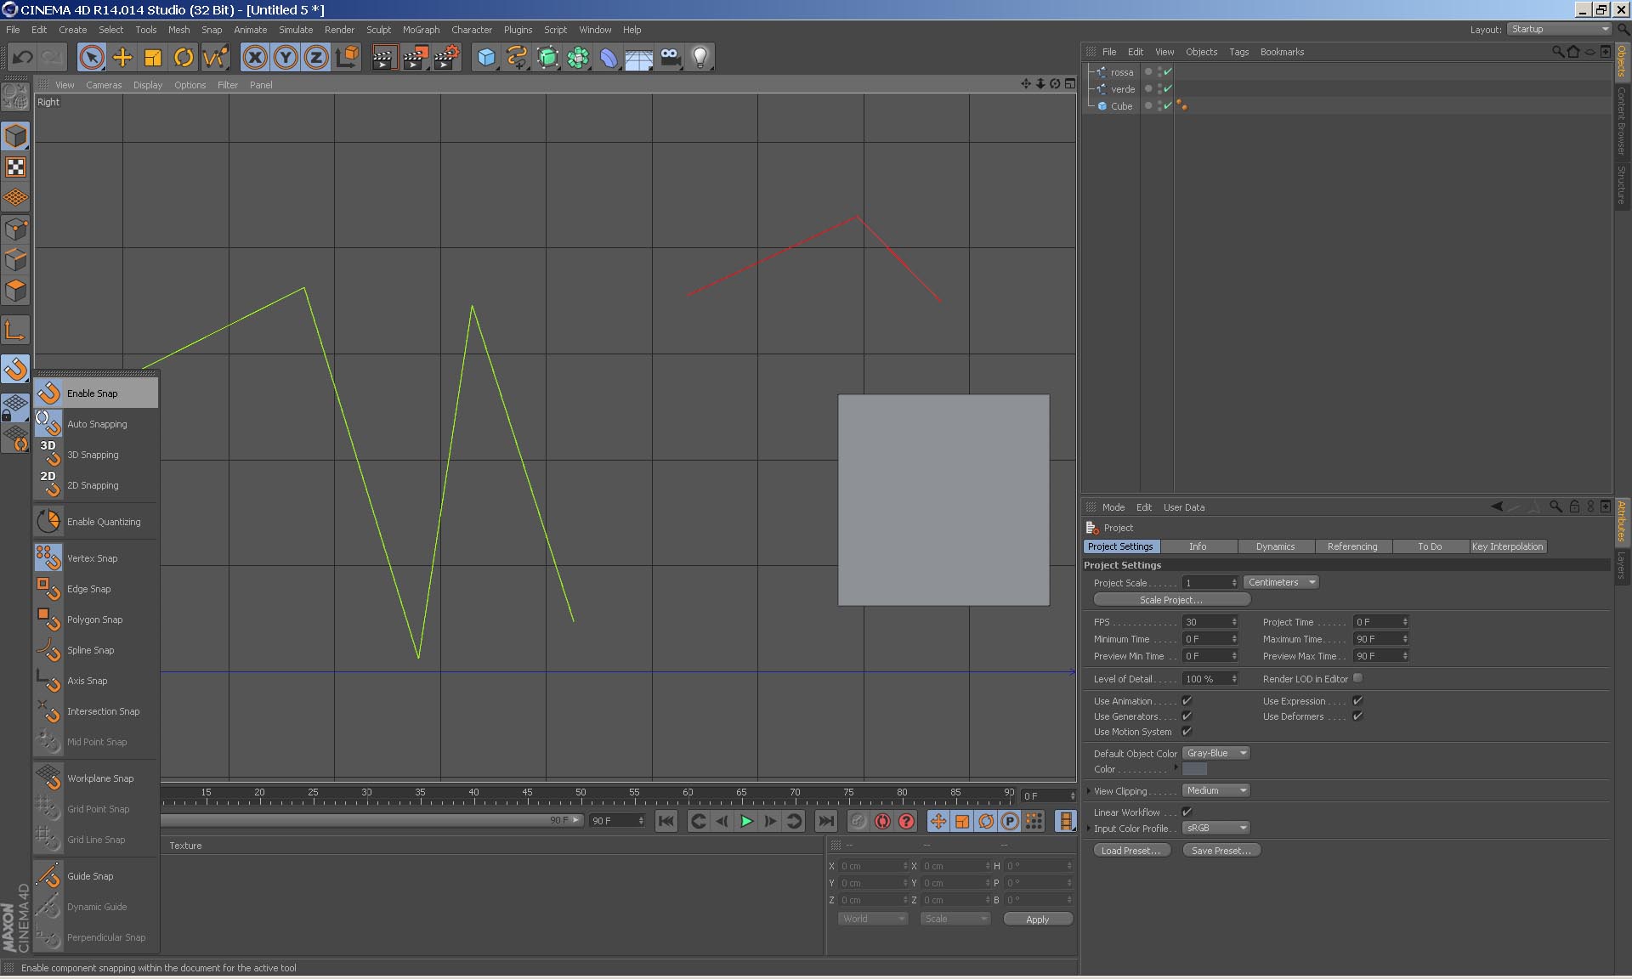Click the Undo arrow icon
The height and width of the screenshot is (979, 1632).
[23, 57]
